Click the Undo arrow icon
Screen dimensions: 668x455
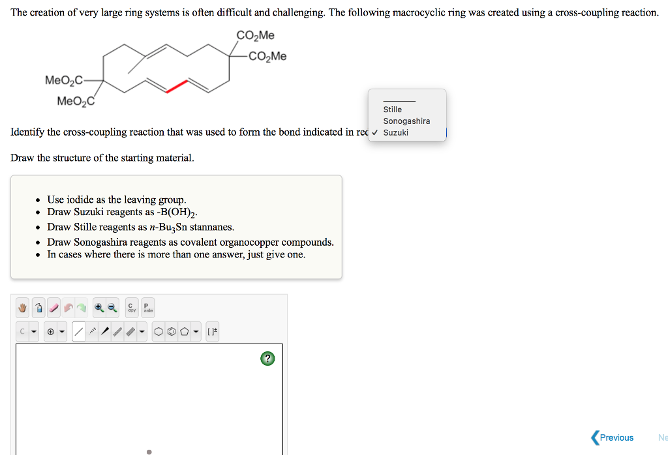(67, 307)
